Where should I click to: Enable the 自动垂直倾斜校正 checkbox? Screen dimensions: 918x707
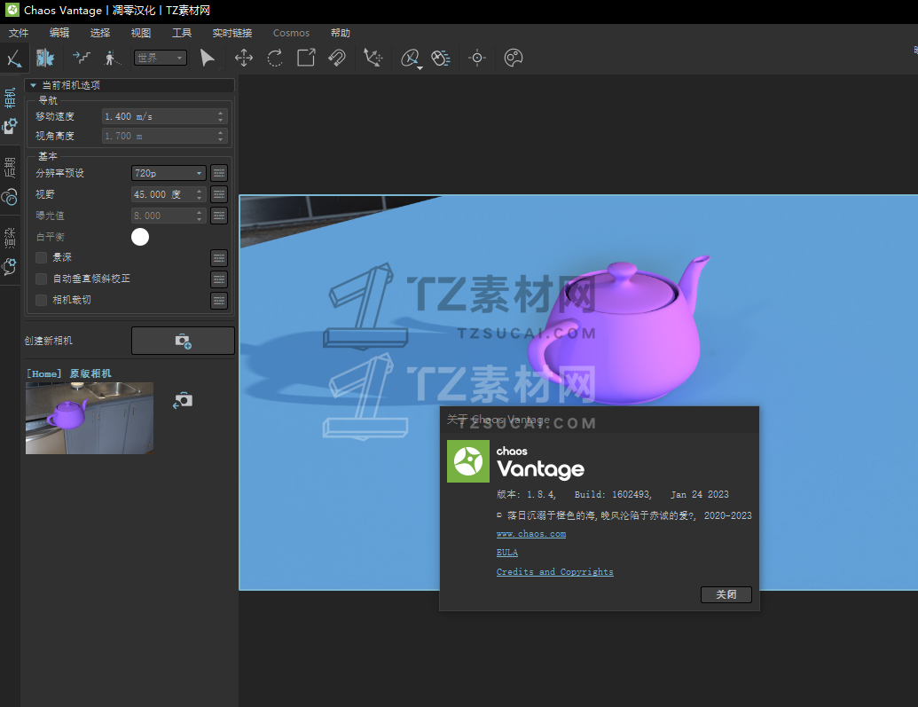[41, 279]
